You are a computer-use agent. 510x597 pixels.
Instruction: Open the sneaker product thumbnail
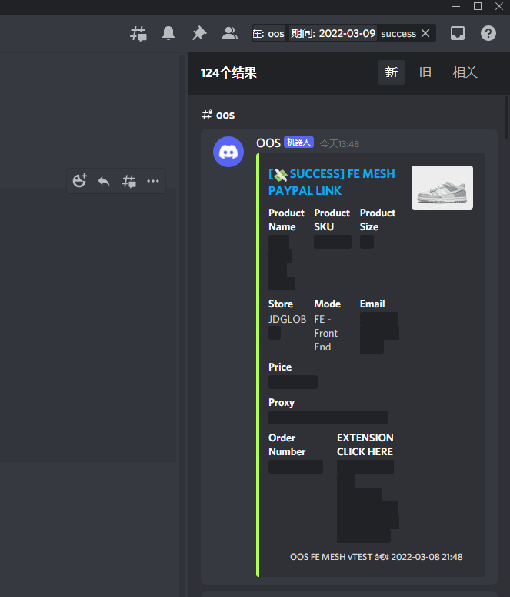coord(442,187)
